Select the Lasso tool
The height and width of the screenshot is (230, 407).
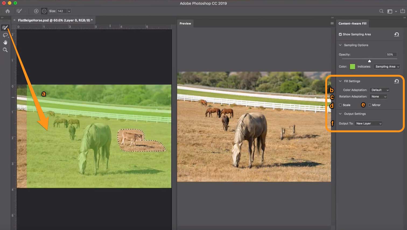pyautogui.click(x=5, y=35)
